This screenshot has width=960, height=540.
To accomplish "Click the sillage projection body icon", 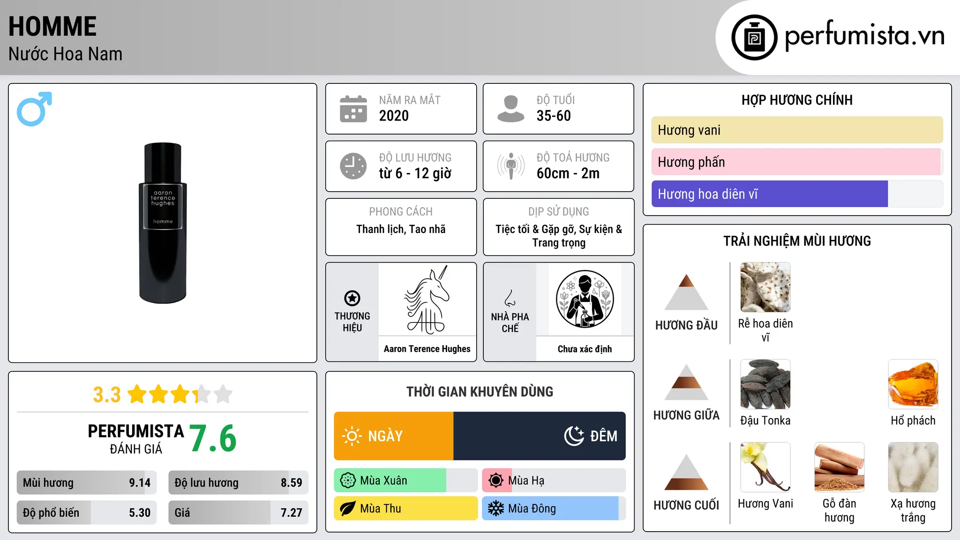I will pyautogui.click(x=510, y=166).
